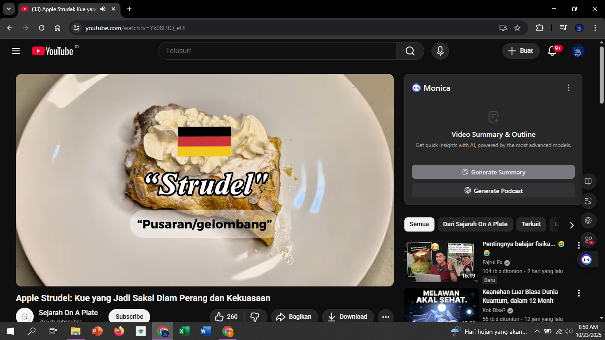Click the Buat create button
Viewport: 605px width, 340px height.
(x=521, y=51)
